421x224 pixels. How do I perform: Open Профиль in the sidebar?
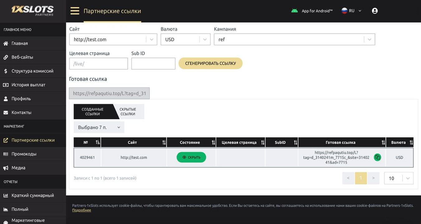pos(33,99)
